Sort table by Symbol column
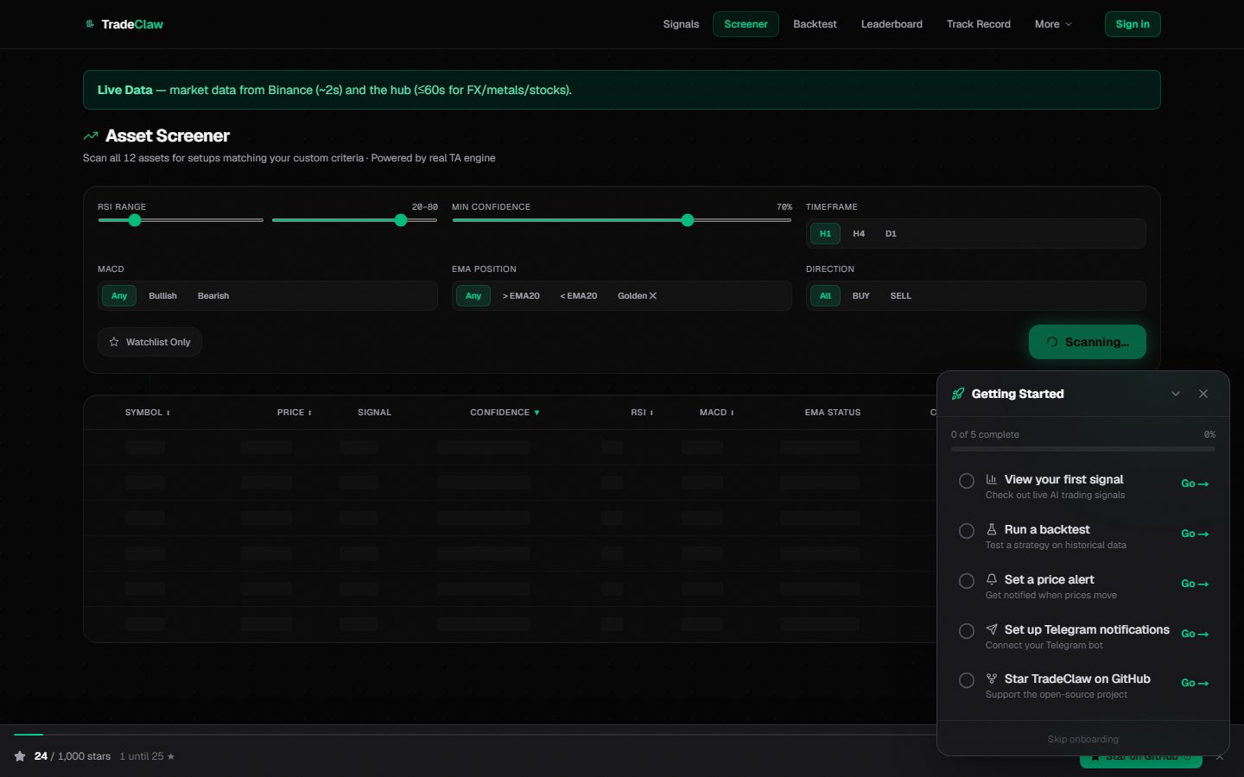This screenshot has width=1244, height=777. click(x=147, y=413)
